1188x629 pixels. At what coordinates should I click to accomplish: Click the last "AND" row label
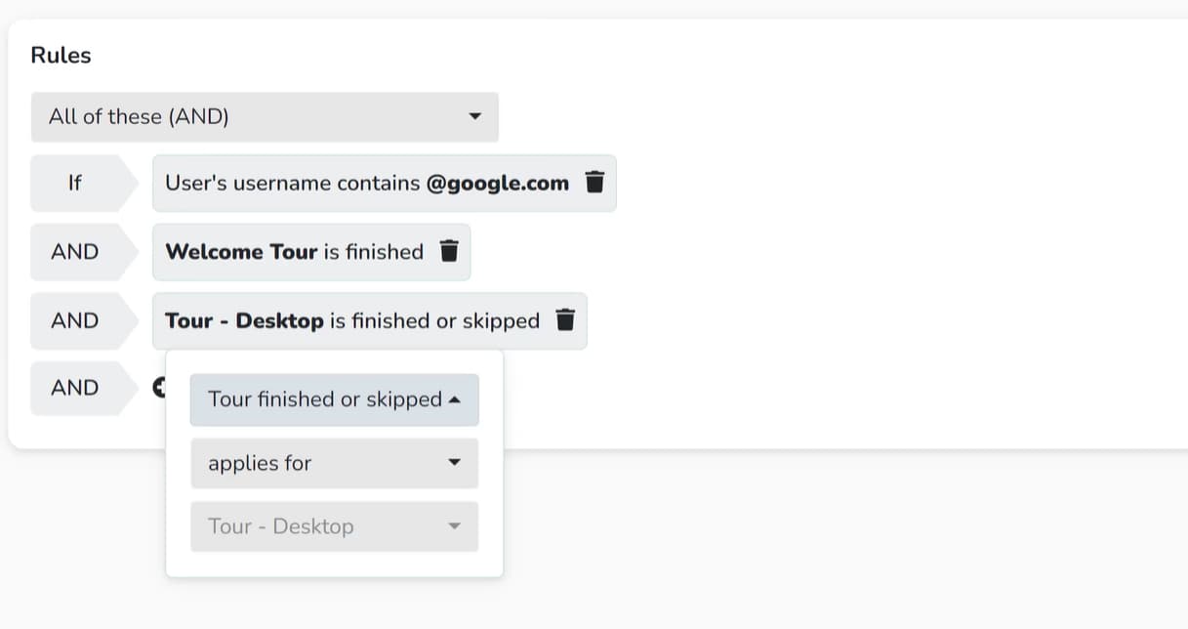pyautogui.click(x=73, y=387)
